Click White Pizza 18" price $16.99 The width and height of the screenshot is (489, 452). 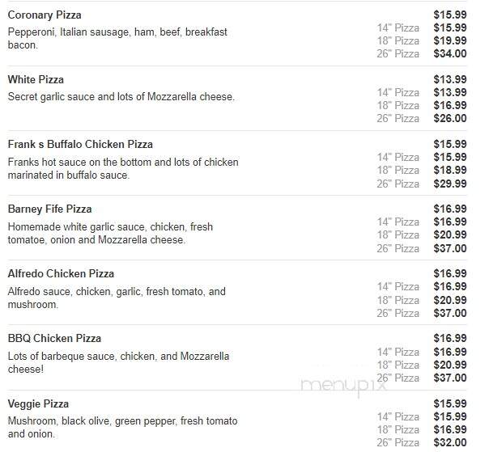[450, 105]
